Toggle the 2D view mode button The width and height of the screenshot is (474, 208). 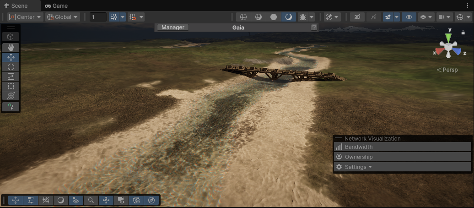pyautogui.click(x=357, y=17)
